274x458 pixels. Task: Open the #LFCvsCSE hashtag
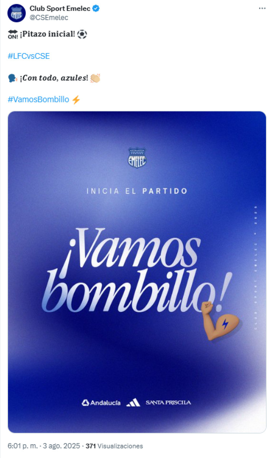point(29,56)
